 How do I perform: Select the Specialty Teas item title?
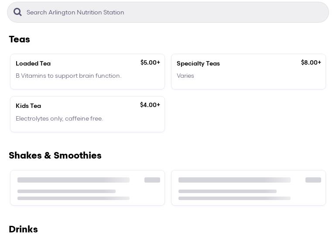pyautogui.click(x=198, y=63)
